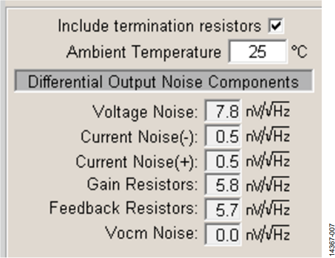Image resolution: width=335 pixels, height=258 pixels.
Task: Click the nV/√Hz unit beside Voltage Noise
Action: pyautogui.click(x=268, y=110)
